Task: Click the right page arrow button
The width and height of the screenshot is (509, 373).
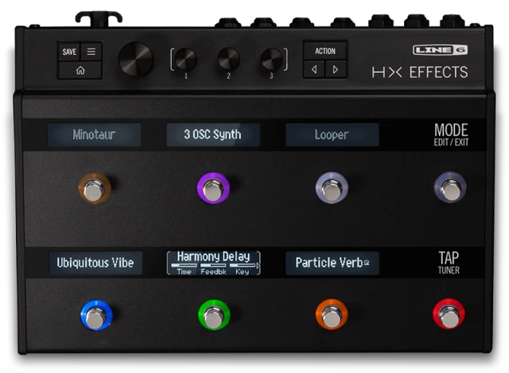Action: pos(336,70)
